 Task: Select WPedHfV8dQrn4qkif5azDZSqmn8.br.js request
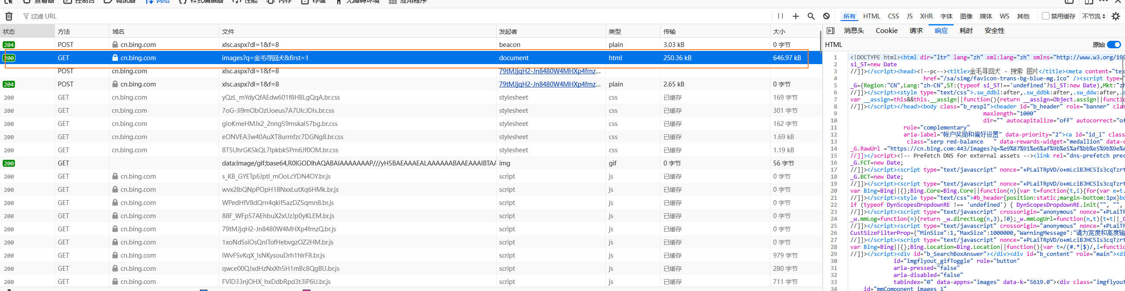tap(411, 203)
